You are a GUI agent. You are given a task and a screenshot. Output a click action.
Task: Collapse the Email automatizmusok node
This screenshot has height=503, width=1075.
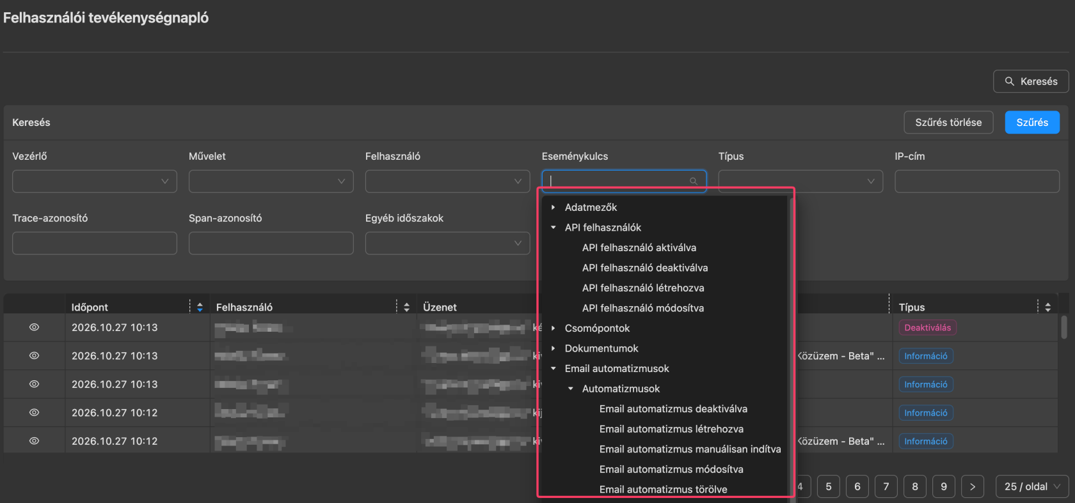pos(553,369)
